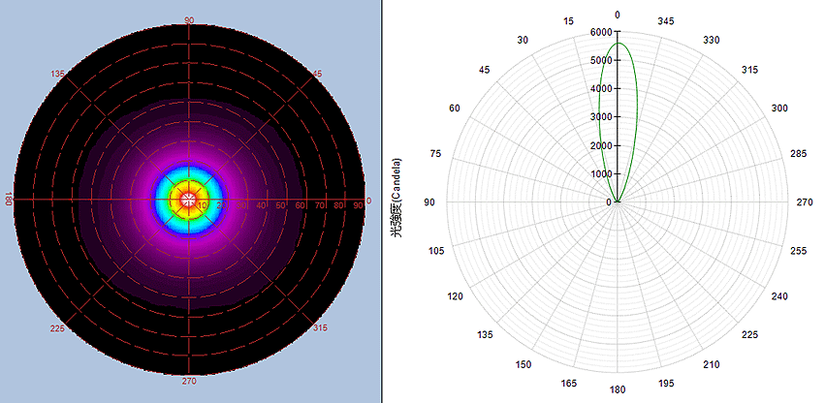Click the 270 label on the right polar plot
The image size is (825, 403).
tap(804, 202)
